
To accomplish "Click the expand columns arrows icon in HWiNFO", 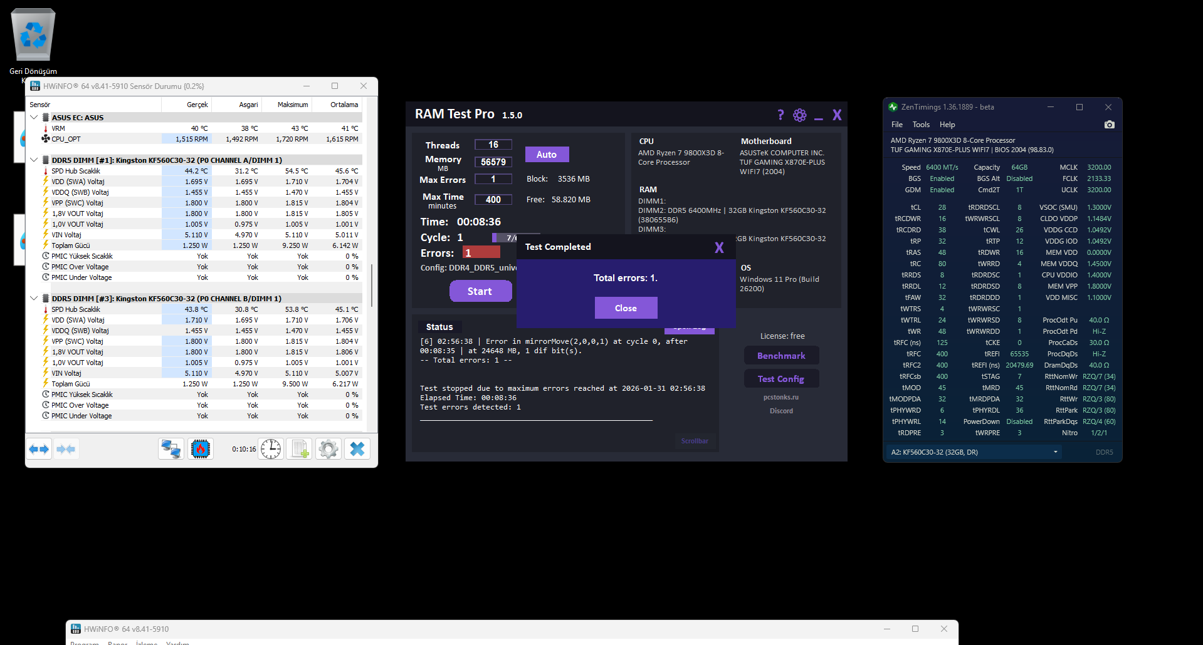I will coord(39,449).
